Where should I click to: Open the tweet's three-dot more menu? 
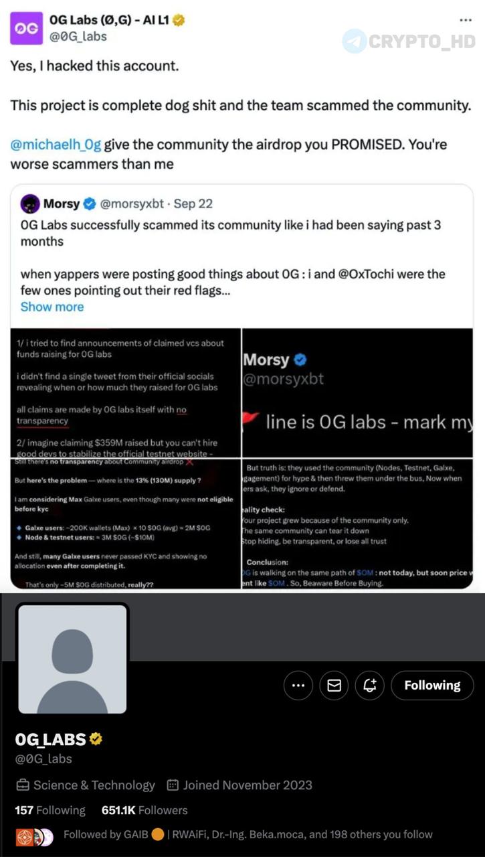click(466, 20)
